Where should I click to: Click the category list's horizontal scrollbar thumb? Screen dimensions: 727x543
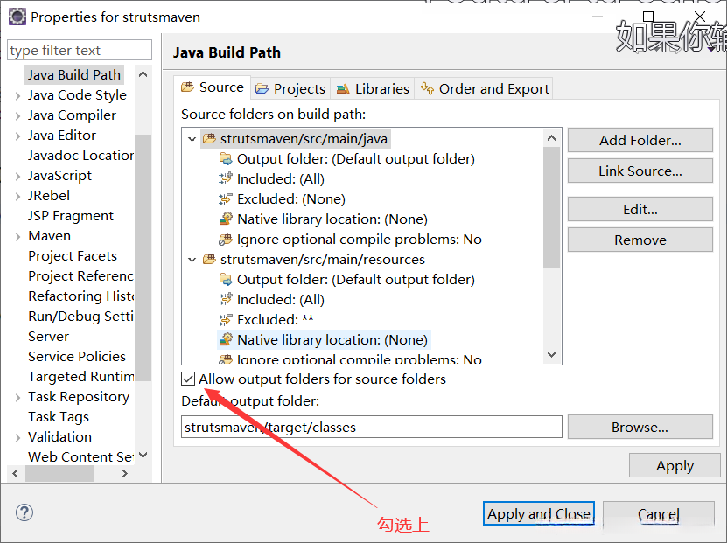pos(59,474)
